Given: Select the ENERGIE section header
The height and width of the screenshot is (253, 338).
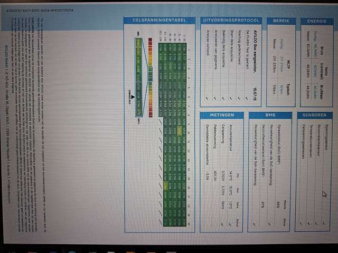Looking at the screenshot, I should [x=316, y=21].
